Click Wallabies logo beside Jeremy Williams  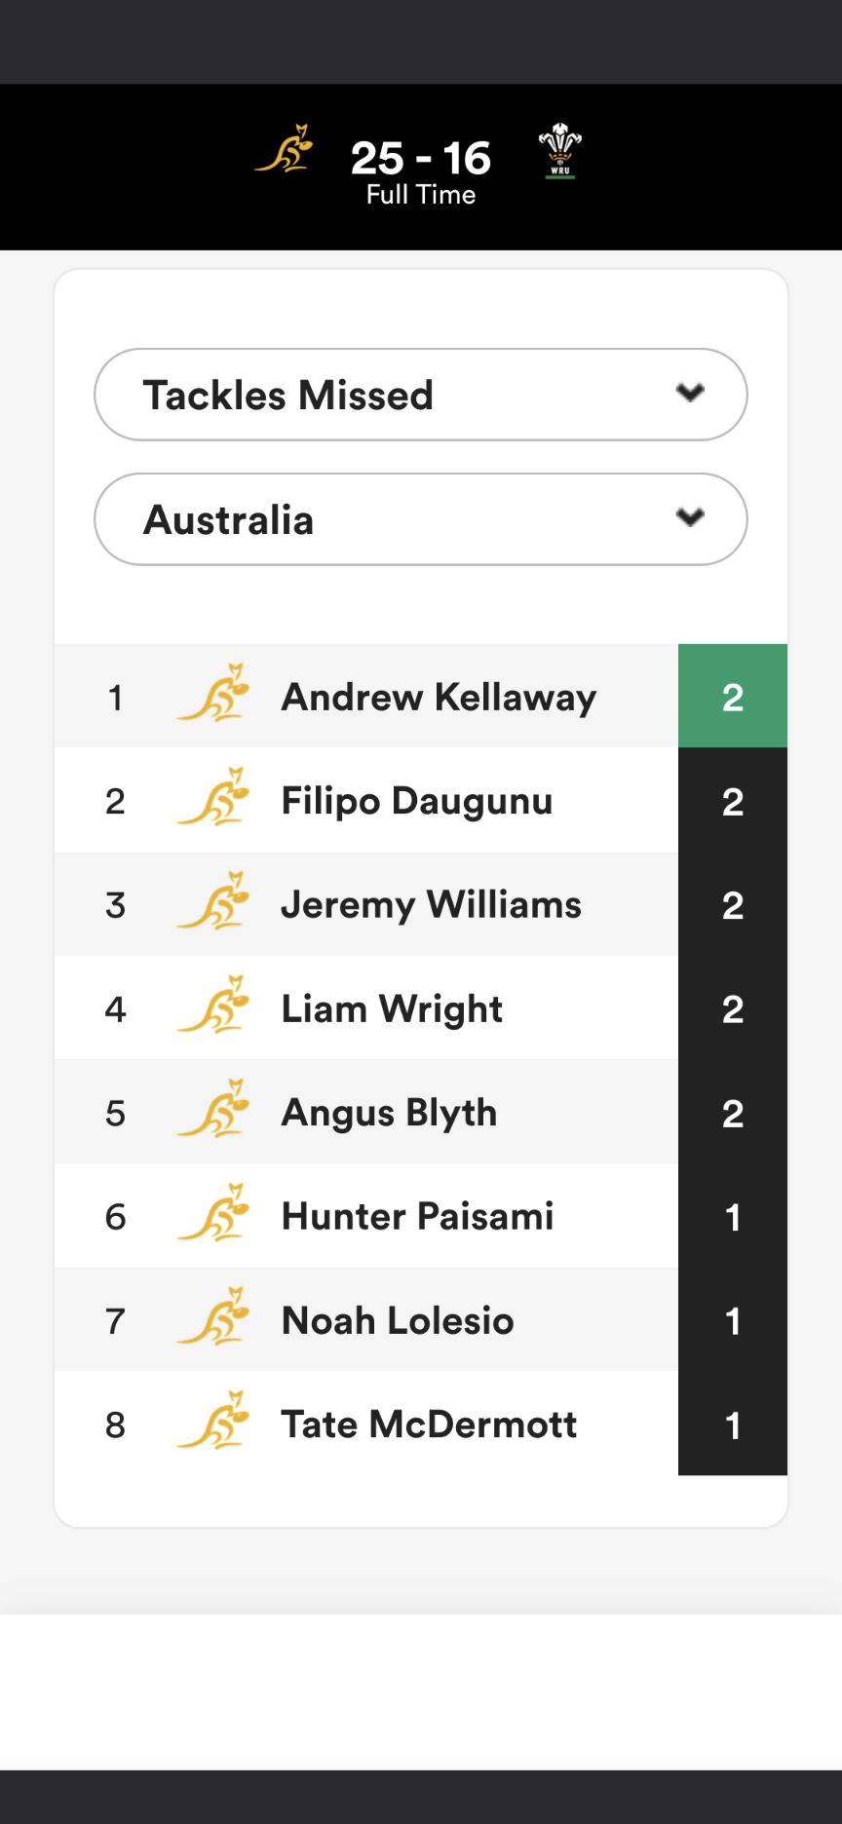pos(213,901)
